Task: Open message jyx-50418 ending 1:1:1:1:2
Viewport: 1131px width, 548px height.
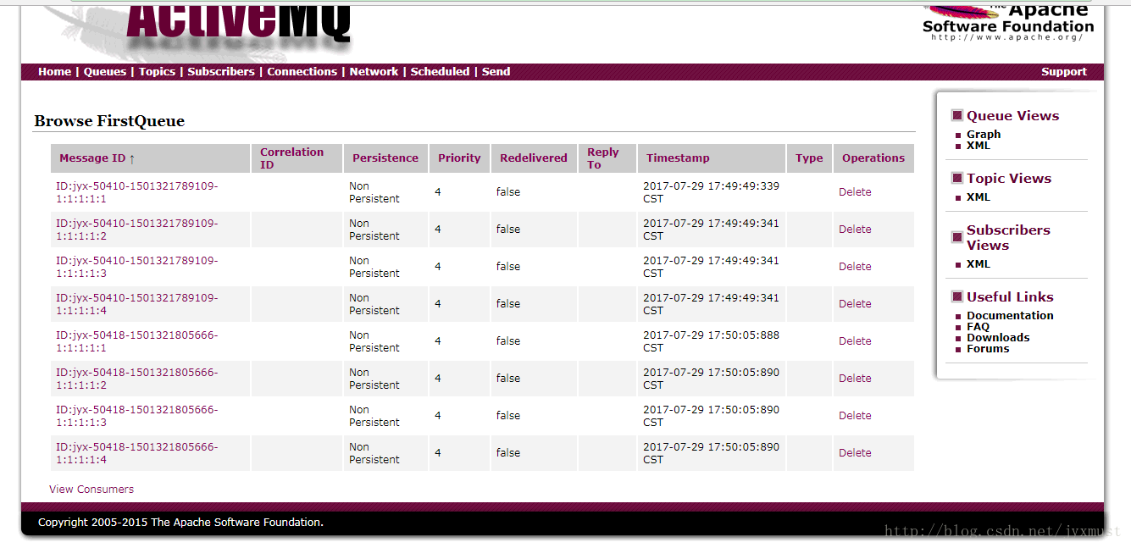Action: tap(137, 379)
